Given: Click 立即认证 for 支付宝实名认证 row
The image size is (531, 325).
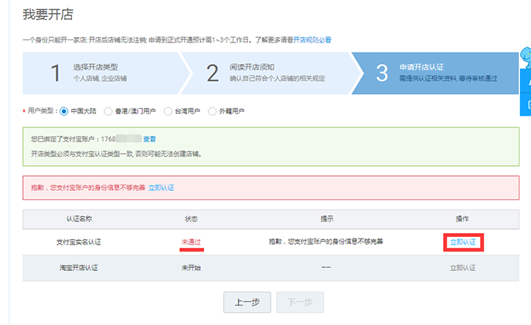Looking at the screenshot, I should tap(463, 242).
